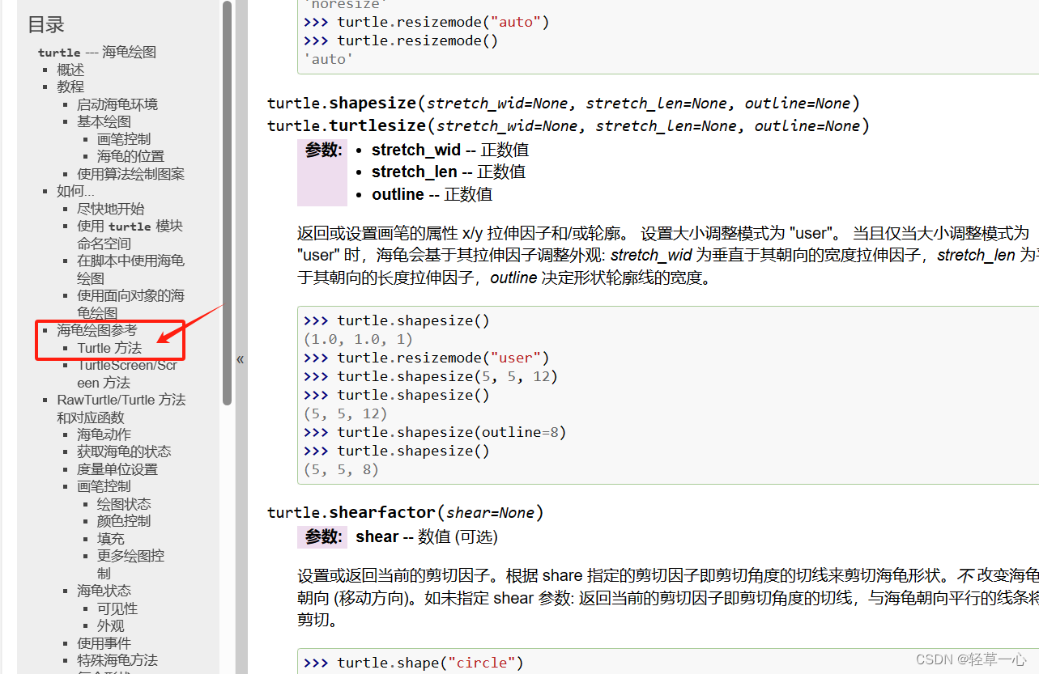
Task: Collapse the sidebar with the « toggle
Action: [x=240, y=359]
